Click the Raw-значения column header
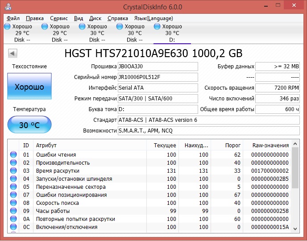 coord(270,145)
